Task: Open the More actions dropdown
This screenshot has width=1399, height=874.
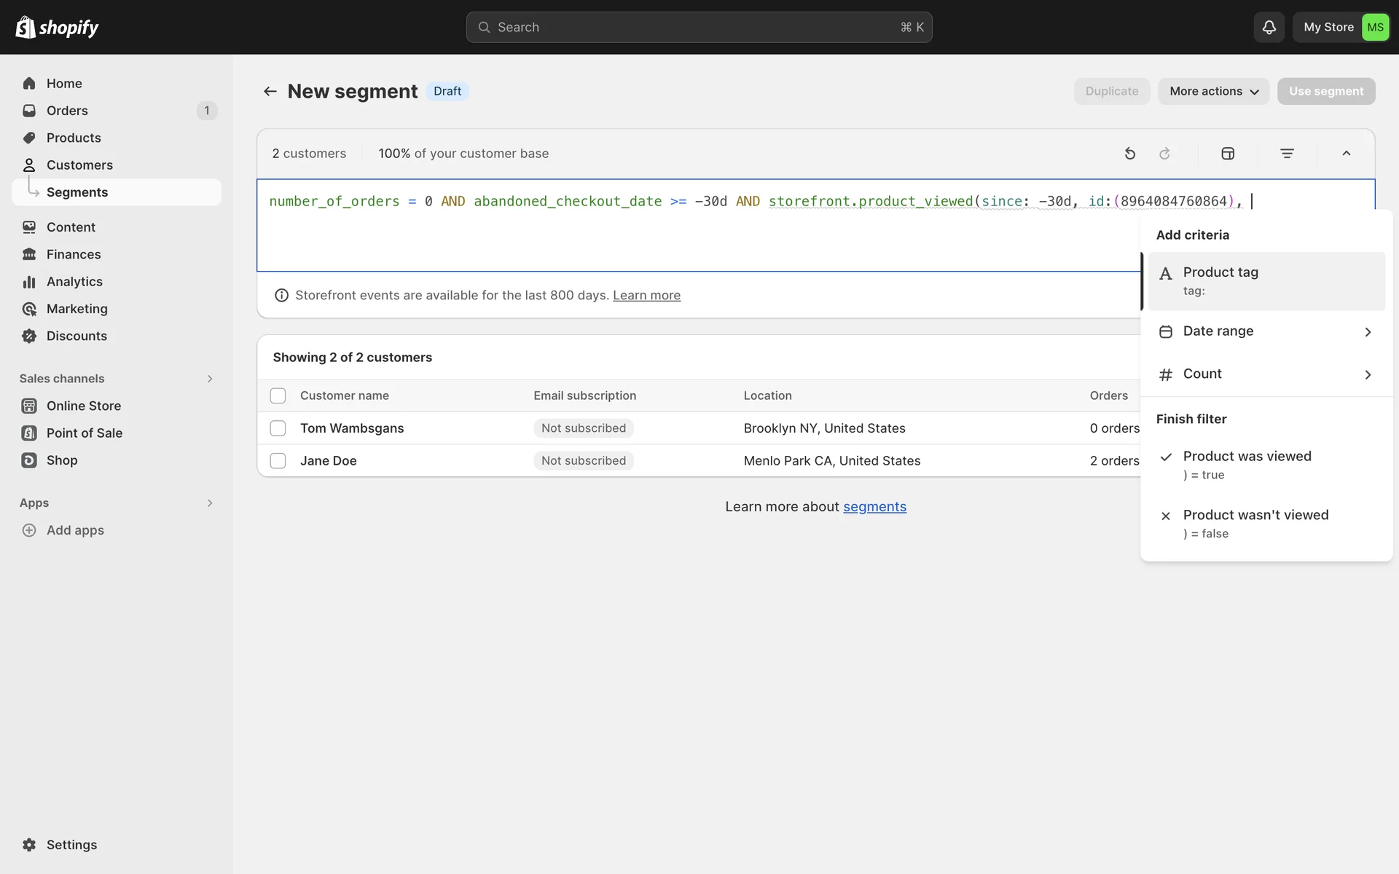Action: pyautogui.click(x=1213, y=91)
